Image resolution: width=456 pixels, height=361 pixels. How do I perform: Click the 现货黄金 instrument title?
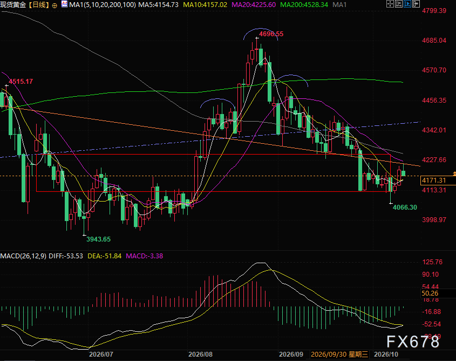click(x=13, y=5)
